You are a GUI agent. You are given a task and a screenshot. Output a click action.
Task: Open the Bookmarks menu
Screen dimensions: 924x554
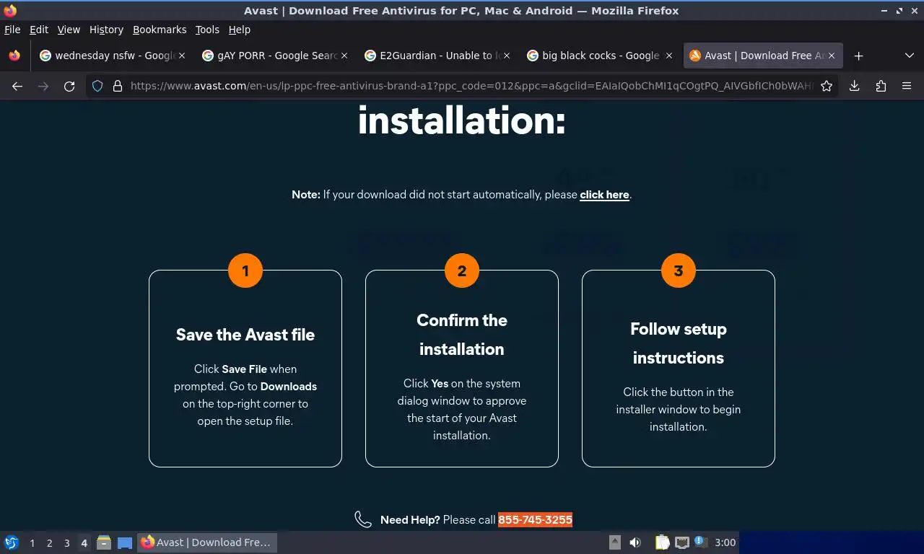pos(160,30)
